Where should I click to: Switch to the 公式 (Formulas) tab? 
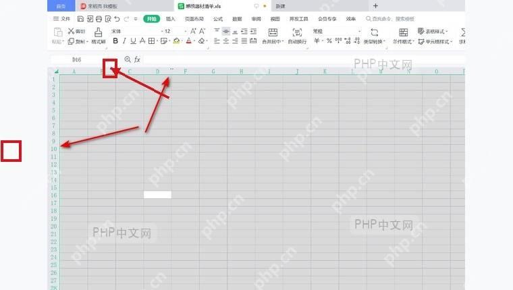(218, 19)
